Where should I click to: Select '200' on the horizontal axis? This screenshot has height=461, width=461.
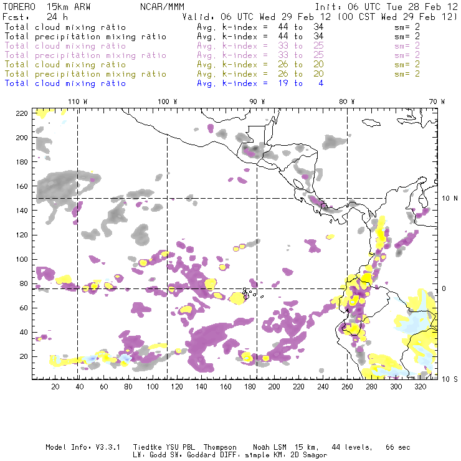point(274,387)
